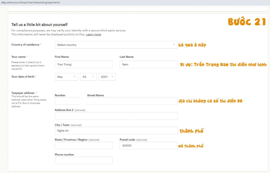This screenshot has height=173, width=270.
Task: Open the Country of residence dropdown
Action: [x=116, y=45]
